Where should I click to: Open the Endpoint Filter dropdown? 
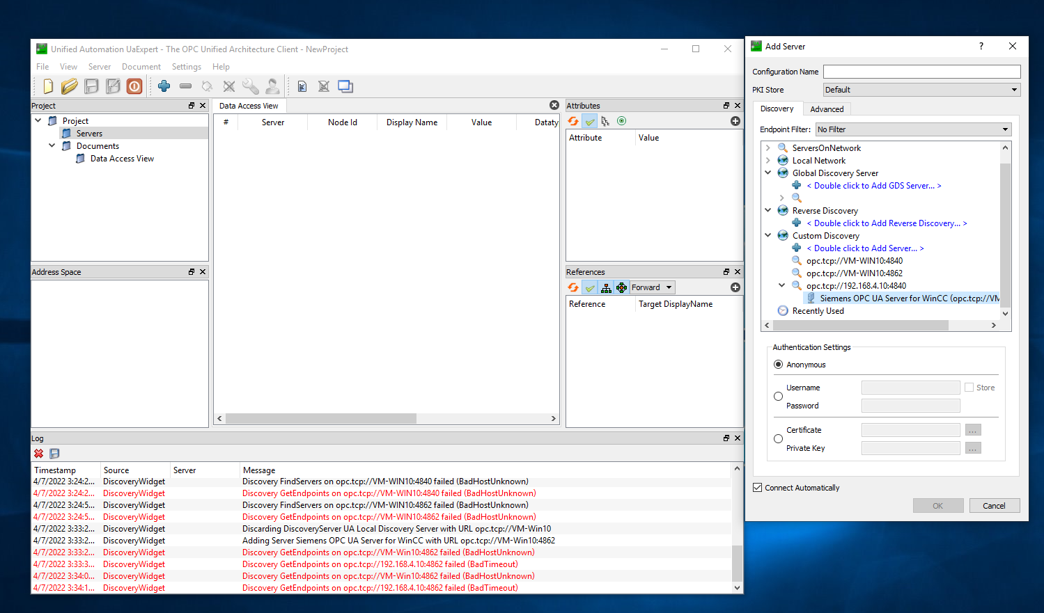pyautogui.click(x=913, y=129)
